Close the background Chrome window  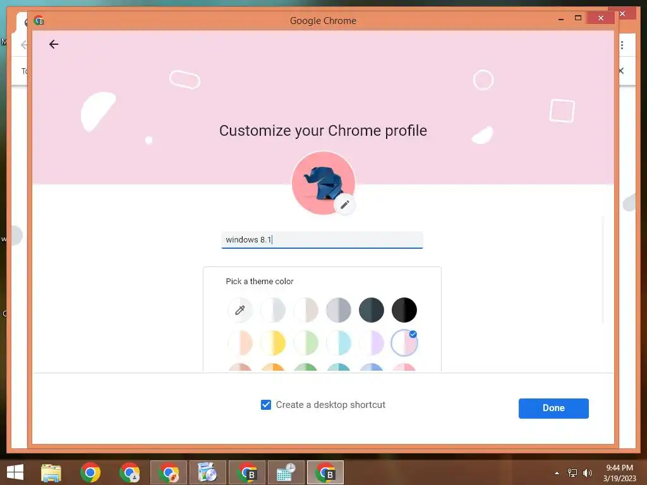click(x=622, y=14)
